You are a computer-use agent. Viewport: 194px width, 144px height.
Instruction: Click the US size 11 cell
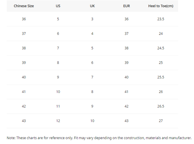pos(58,106)
